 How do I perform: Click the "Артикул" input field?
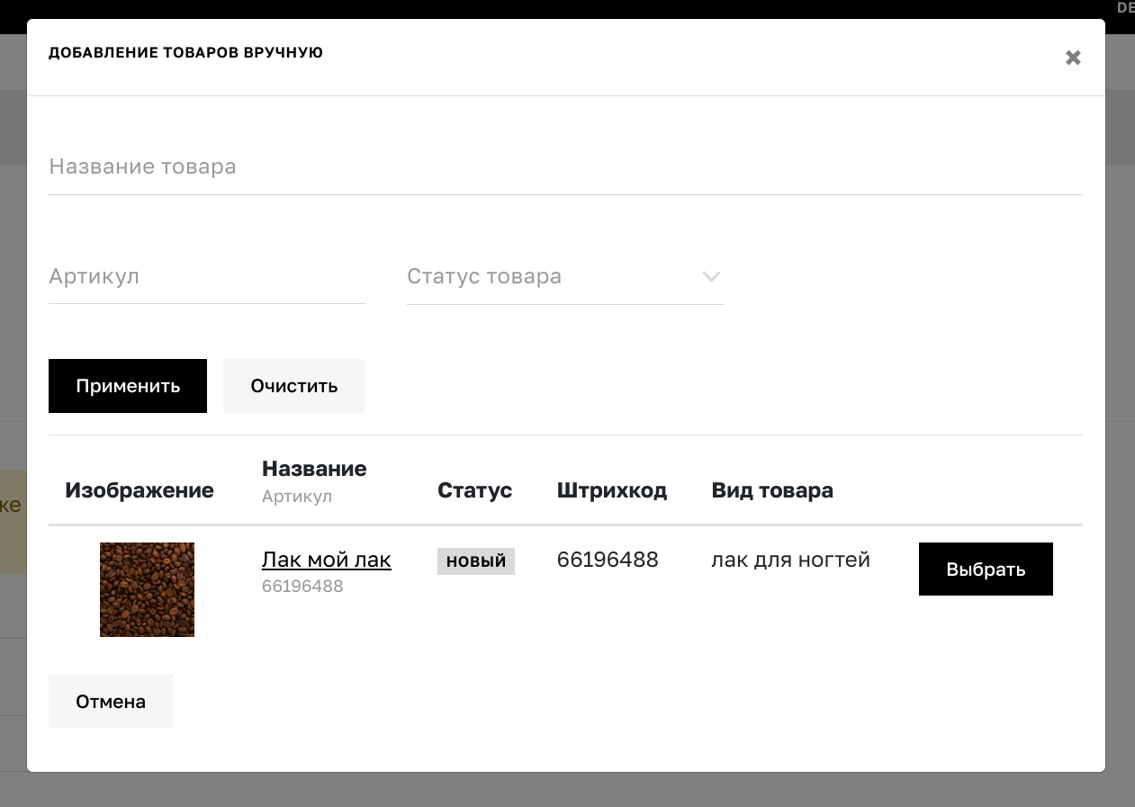(x=180, y=276)
